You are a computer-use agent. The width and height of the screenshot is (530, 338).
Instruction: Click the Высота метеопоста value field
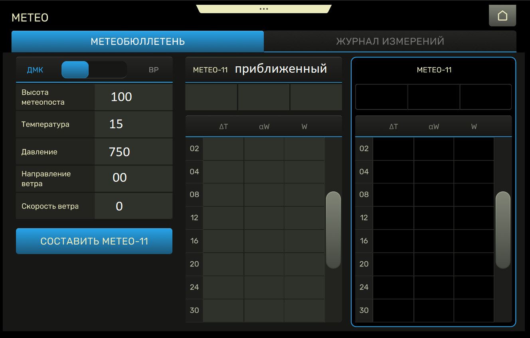pos(133,97)
